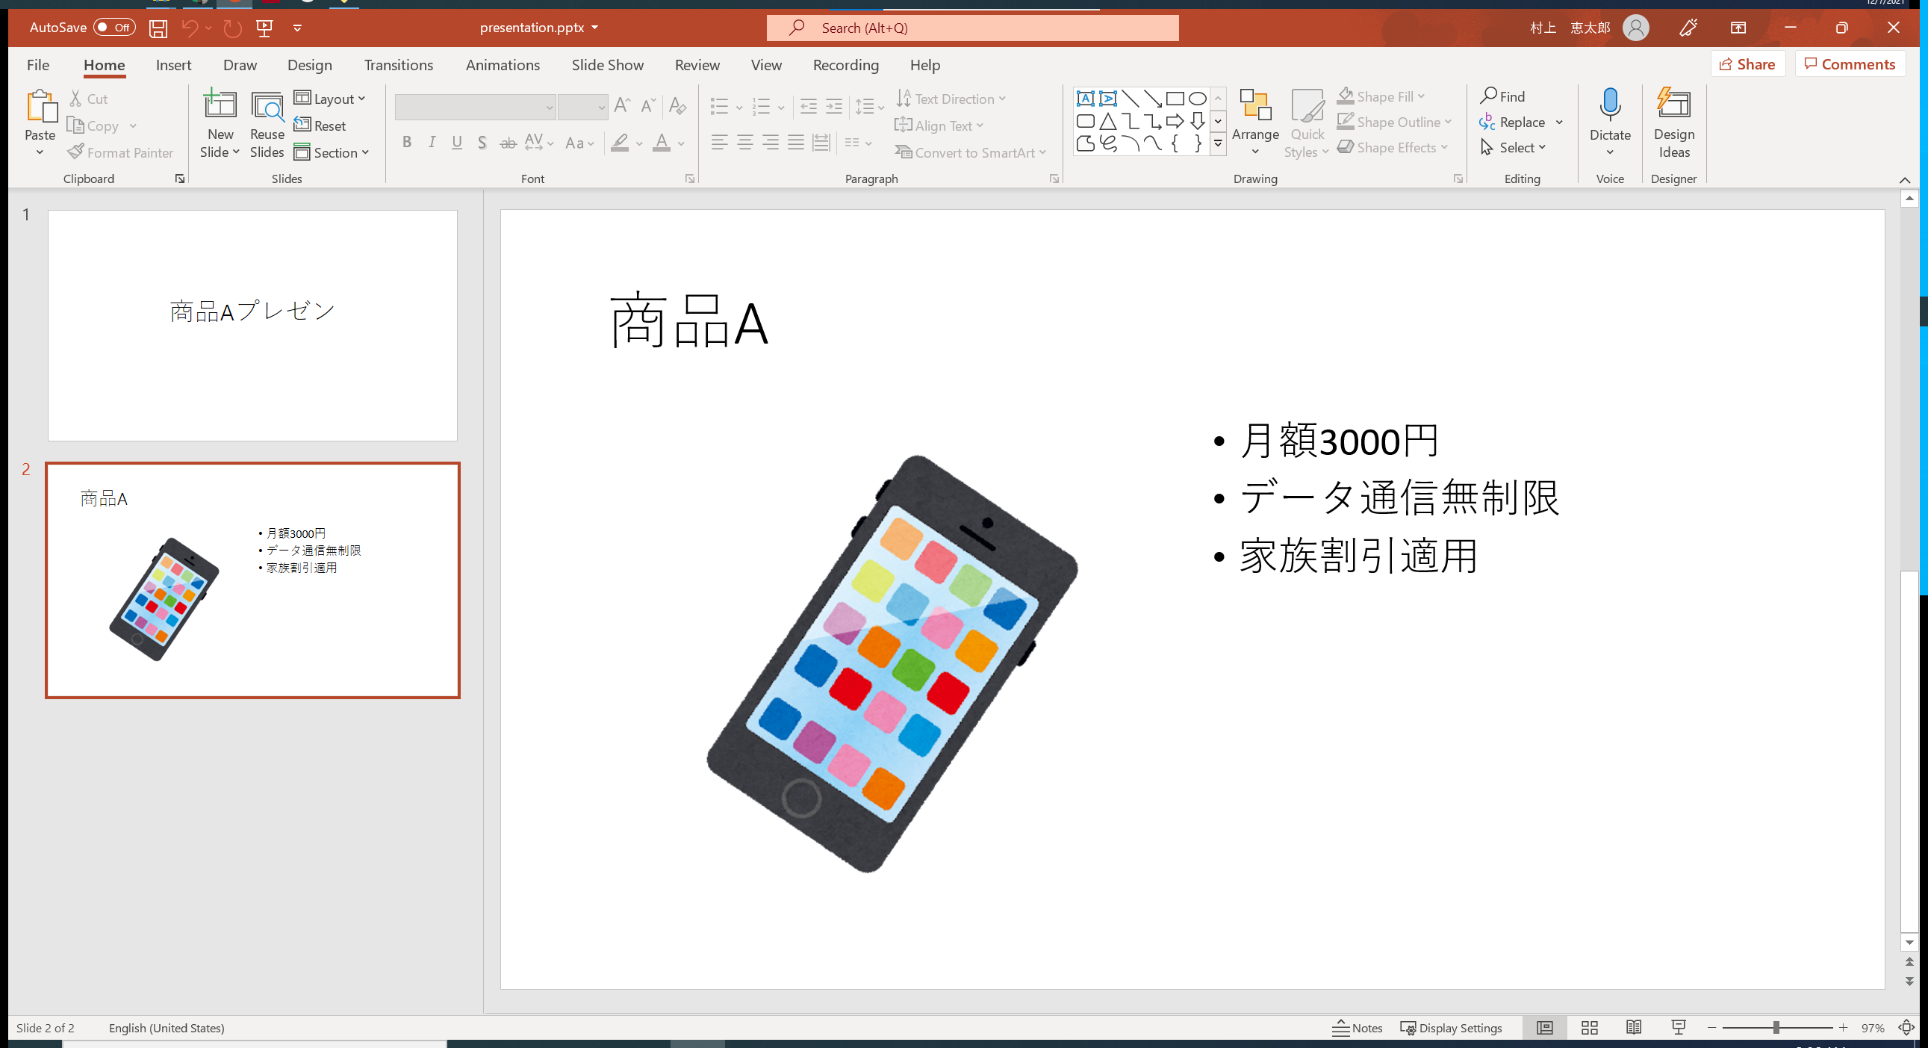
Task: Click the Share button
Action: pos(1747,64)
